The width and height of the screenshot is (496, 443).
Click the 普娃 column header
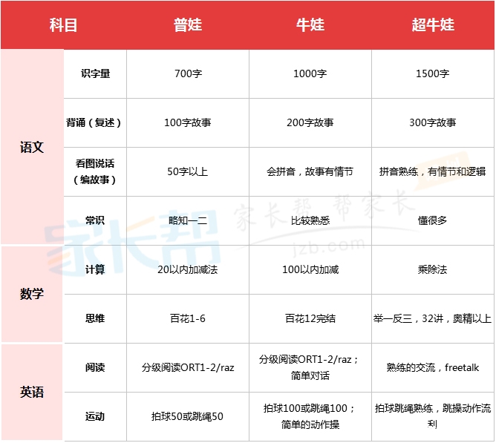[x=188, y=25]
